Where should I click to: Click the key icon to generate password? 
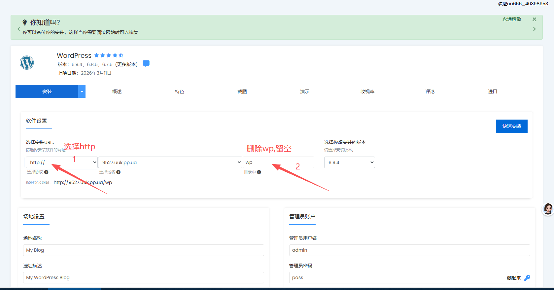click(x=527, y=278)
